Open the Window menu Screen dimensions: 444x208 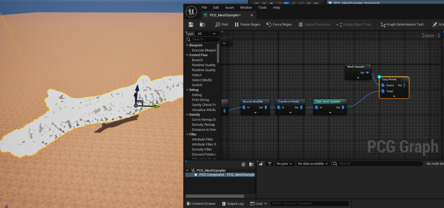click(246, 8)
